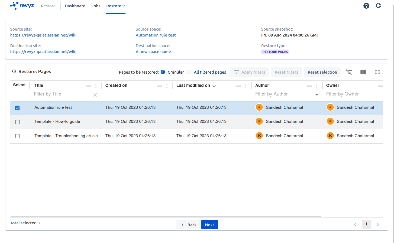Click the clear filters funnel-slash icon

(349, 72)
